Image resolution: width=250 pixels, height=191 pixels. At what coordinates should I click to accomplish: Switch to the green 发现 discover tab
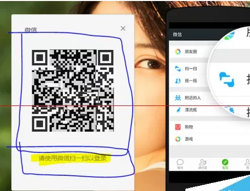tap(225, 164)
